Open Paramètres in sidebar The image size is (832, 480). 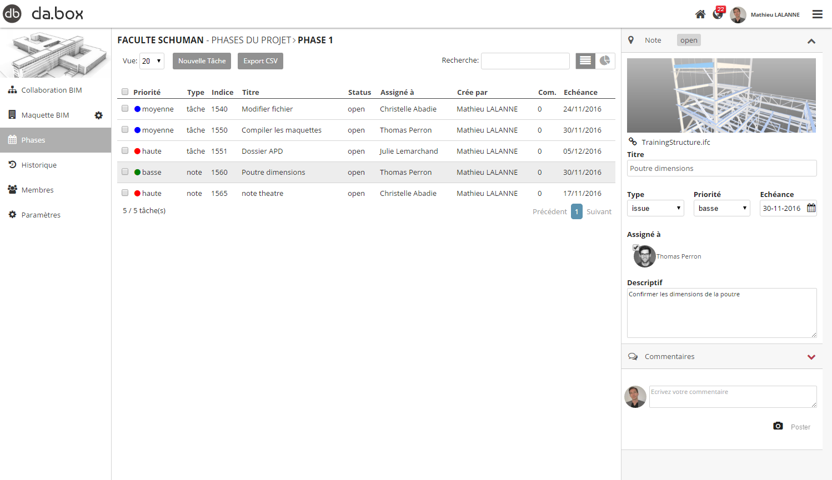pyautogui.click(x=41, y=215)
